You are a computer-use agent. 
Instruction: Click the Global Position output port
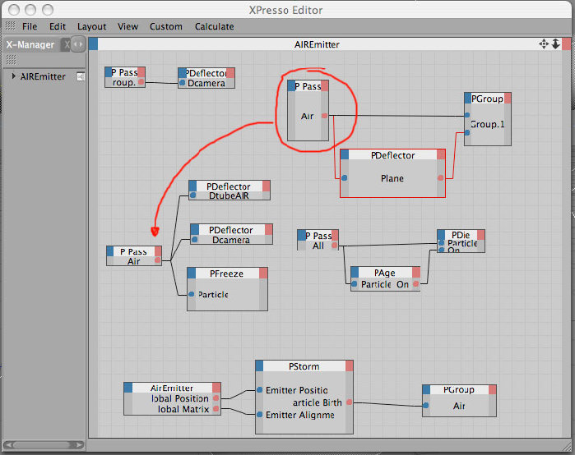[216, 398]
